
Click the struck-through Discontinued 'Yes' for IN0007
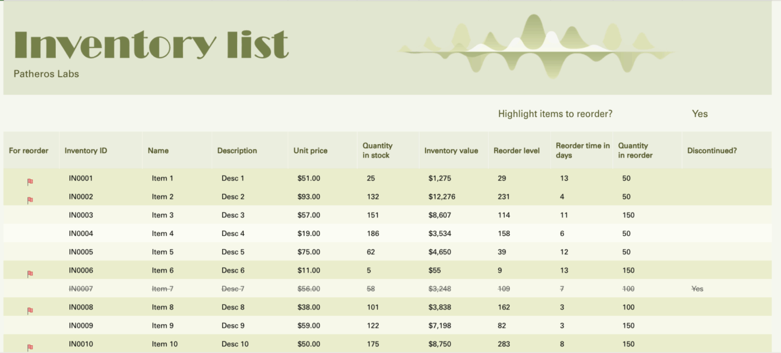[x=697, y=289]
